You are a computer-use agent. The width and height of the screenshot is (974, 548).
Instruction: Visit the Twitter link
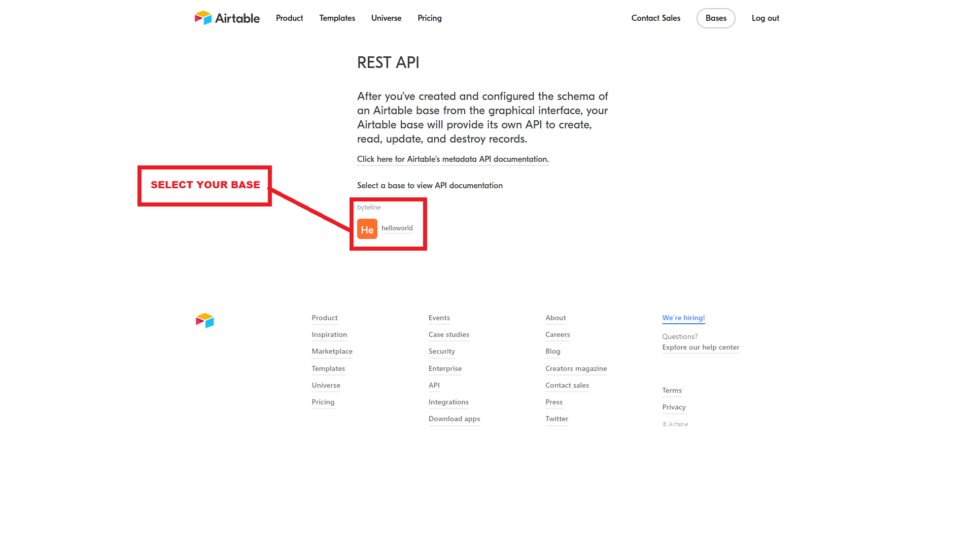[556, 419]
